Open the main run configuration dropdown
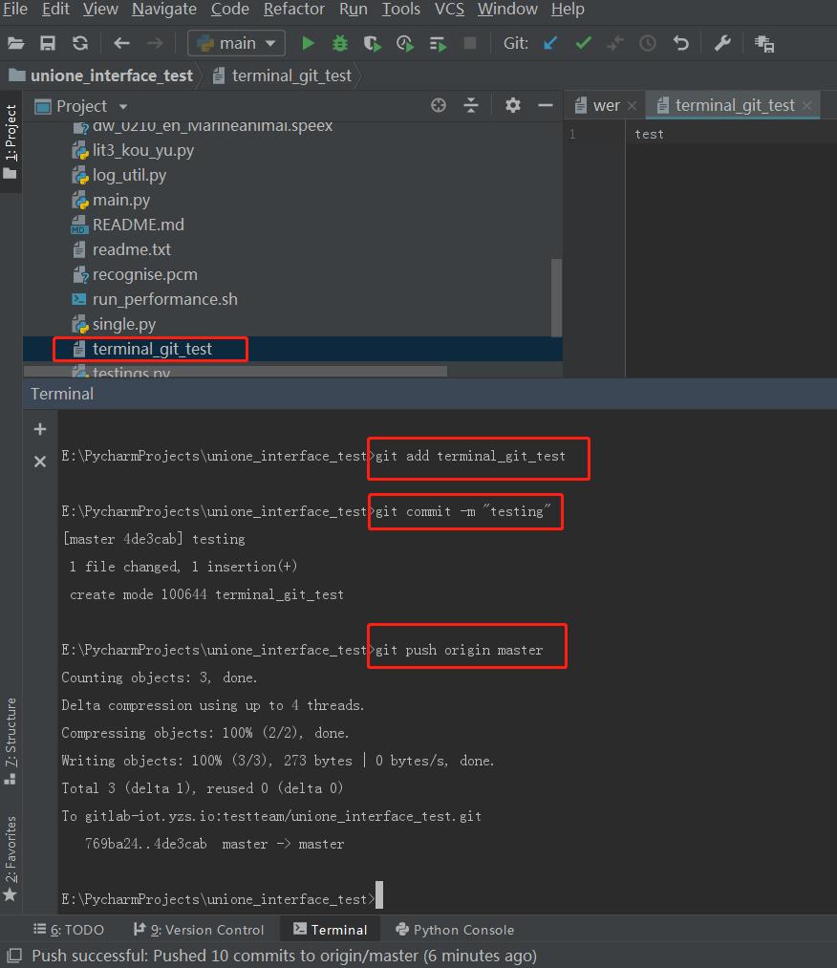 236,43
